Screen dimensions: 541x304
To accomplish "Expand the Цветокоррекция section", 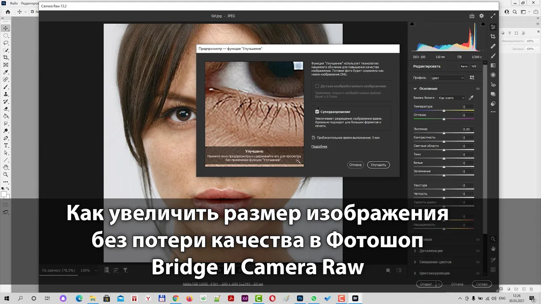I will [415, 273].
